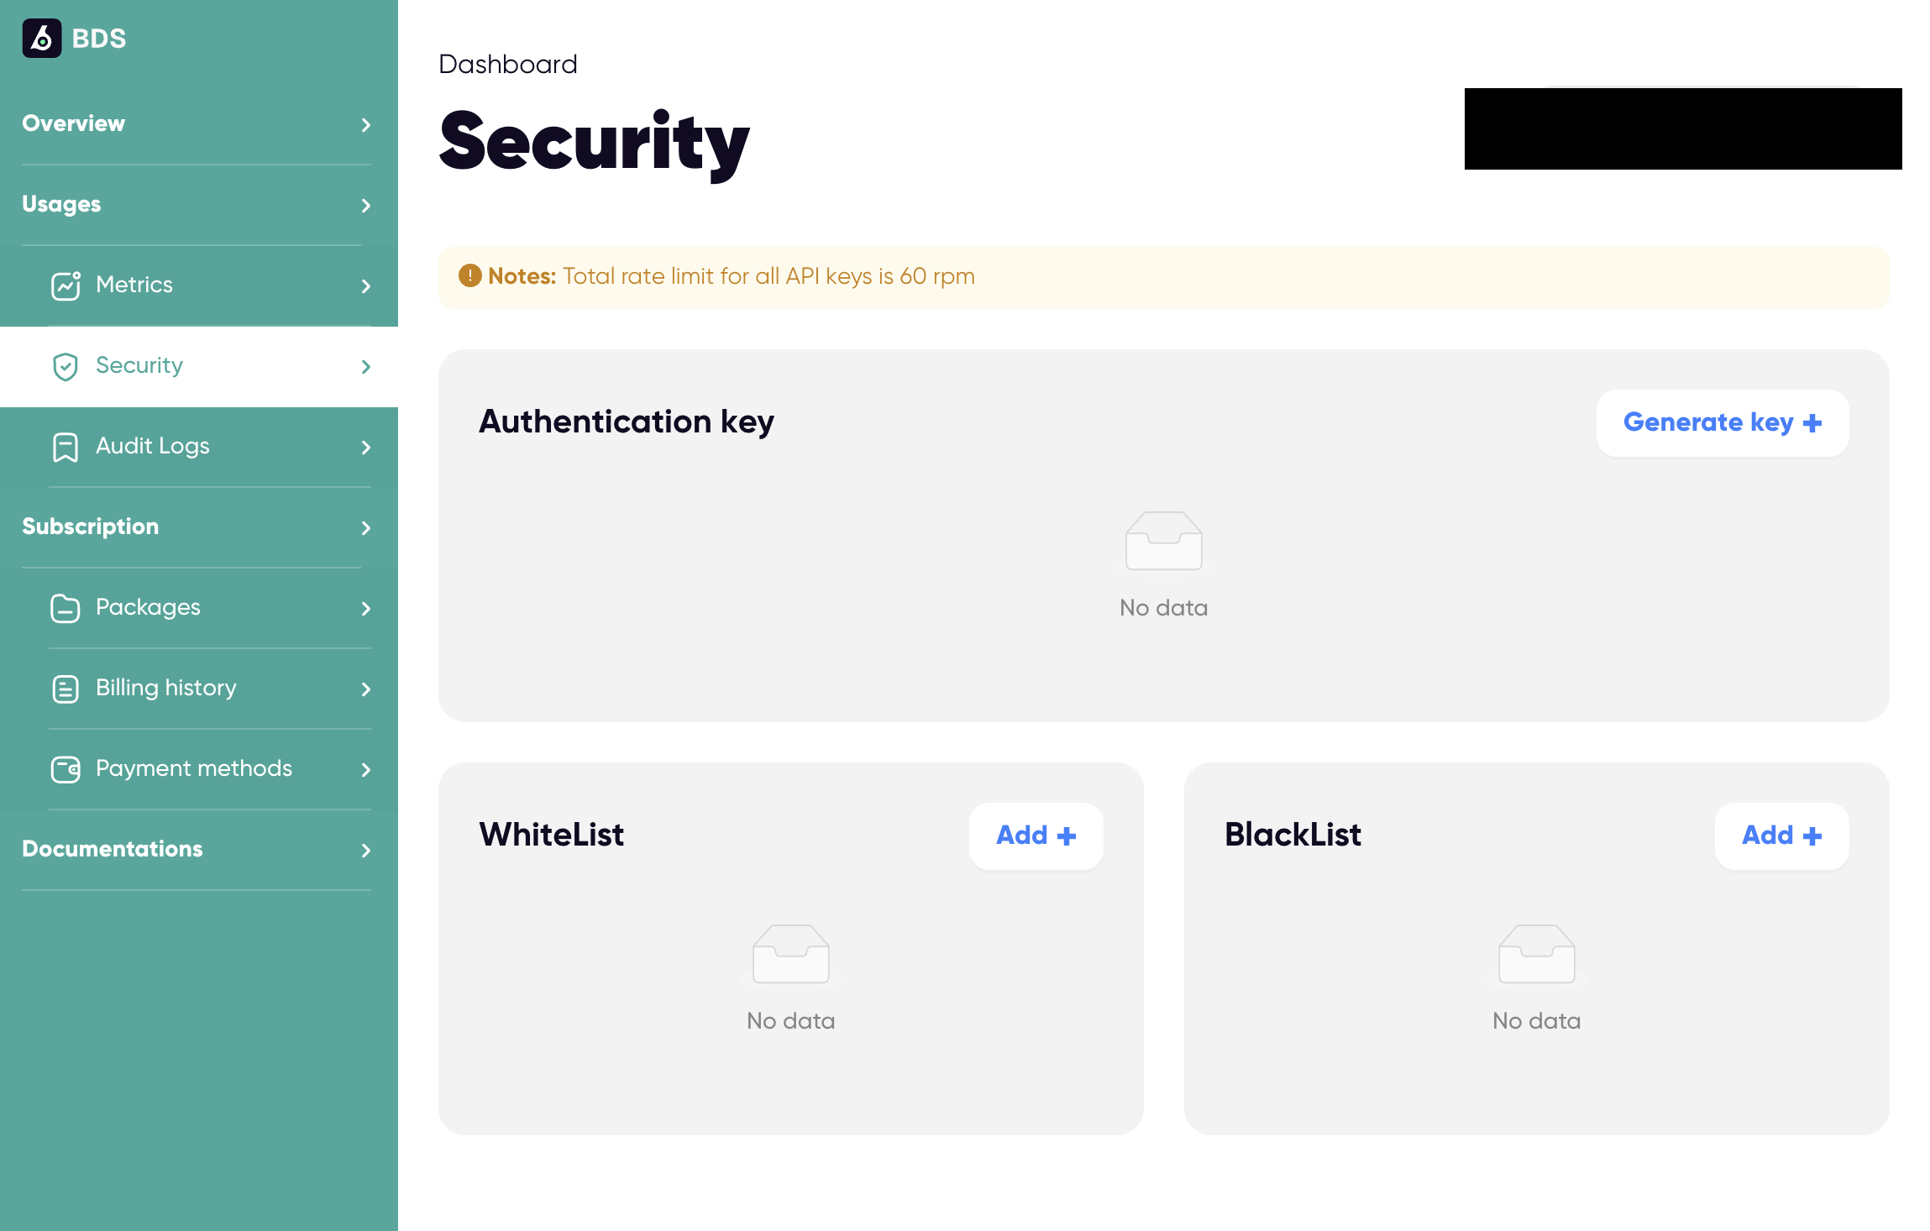
Task: Click the Billing history document icon
Action: tap(66, 689)
